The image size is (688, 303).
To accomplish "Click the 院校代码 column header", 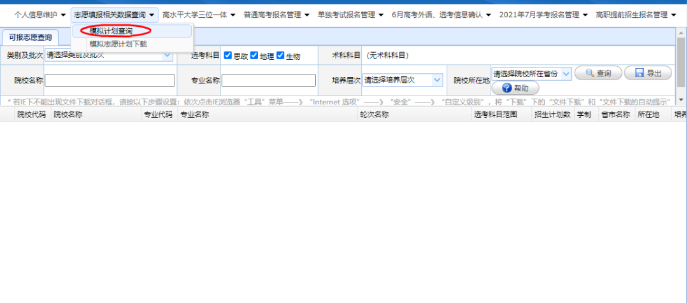I will tap(31, 115).
